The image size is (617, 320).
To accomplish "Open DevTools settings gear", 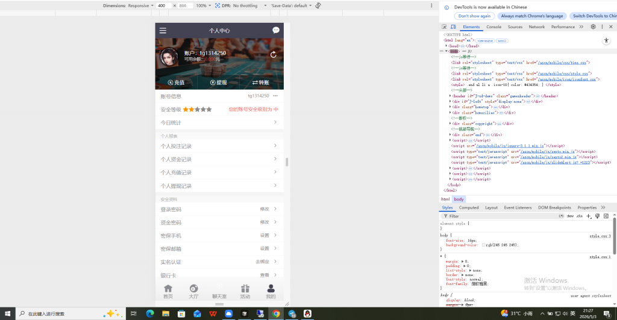I will click(593, 26).
